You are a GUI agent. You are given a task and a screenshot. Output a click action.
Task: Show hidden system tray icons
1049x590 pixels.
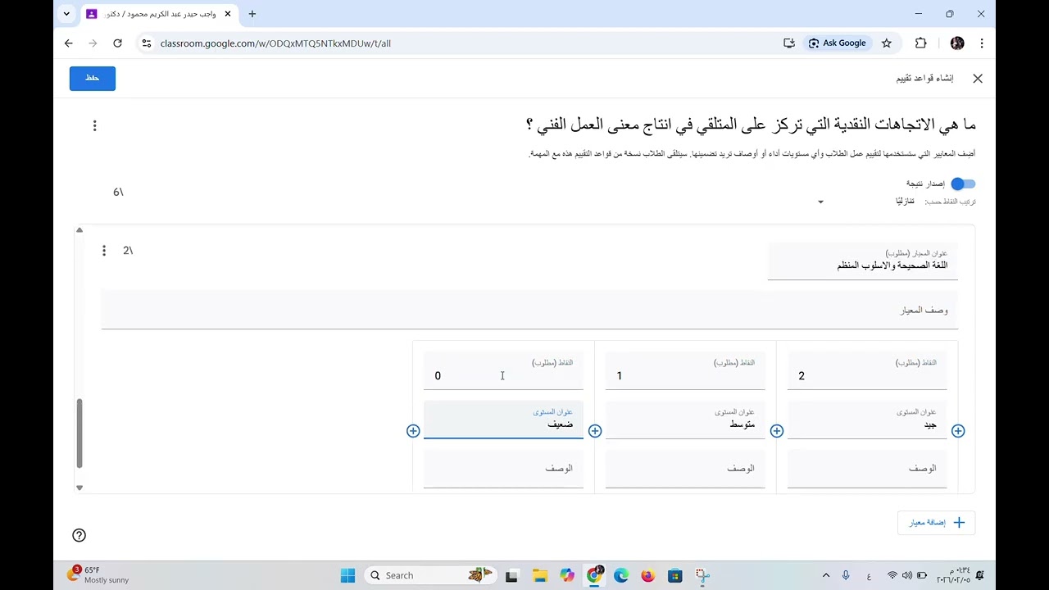tap(826, 575)
